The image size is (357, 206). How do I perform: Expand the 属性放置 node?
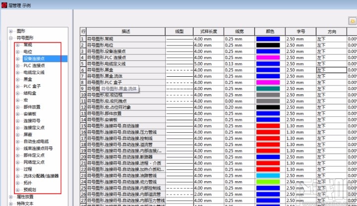[11, 197]
